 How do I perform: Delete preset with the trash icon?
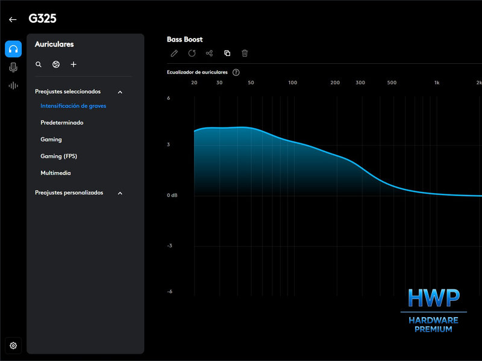[x=245, y=53]
